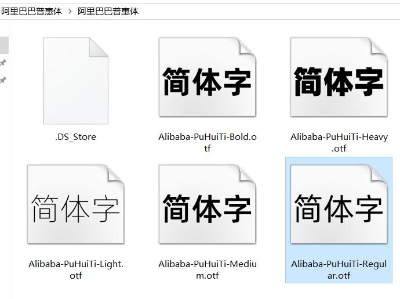400x299 pixels.
Task: Click the Alibaba-PuHuiTi-Light.otf file name
Action: (x=76, y=269)
